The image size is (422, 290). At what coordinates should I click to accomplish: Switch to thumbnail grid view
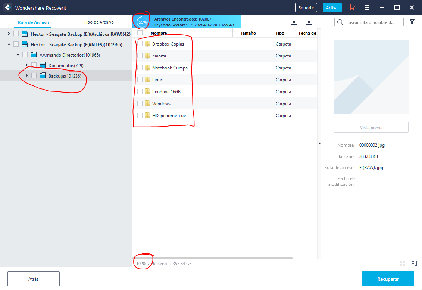[402, 263]
